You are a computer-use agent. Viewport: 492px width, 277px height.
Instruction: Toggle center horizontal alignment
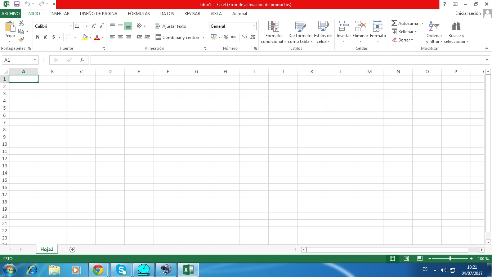[120, 37]
